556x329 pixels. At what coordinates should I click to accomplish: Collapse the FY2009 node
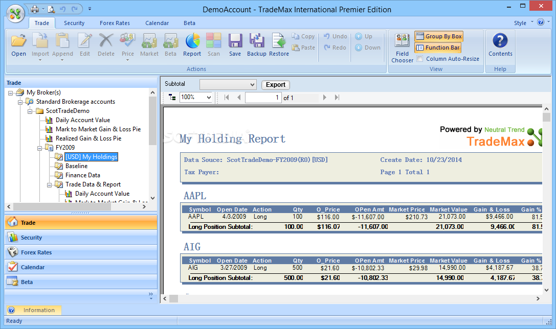pyautogui.click(x=40, y=148)
